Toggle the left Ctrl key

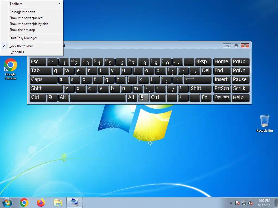click(x=38, y=98)
